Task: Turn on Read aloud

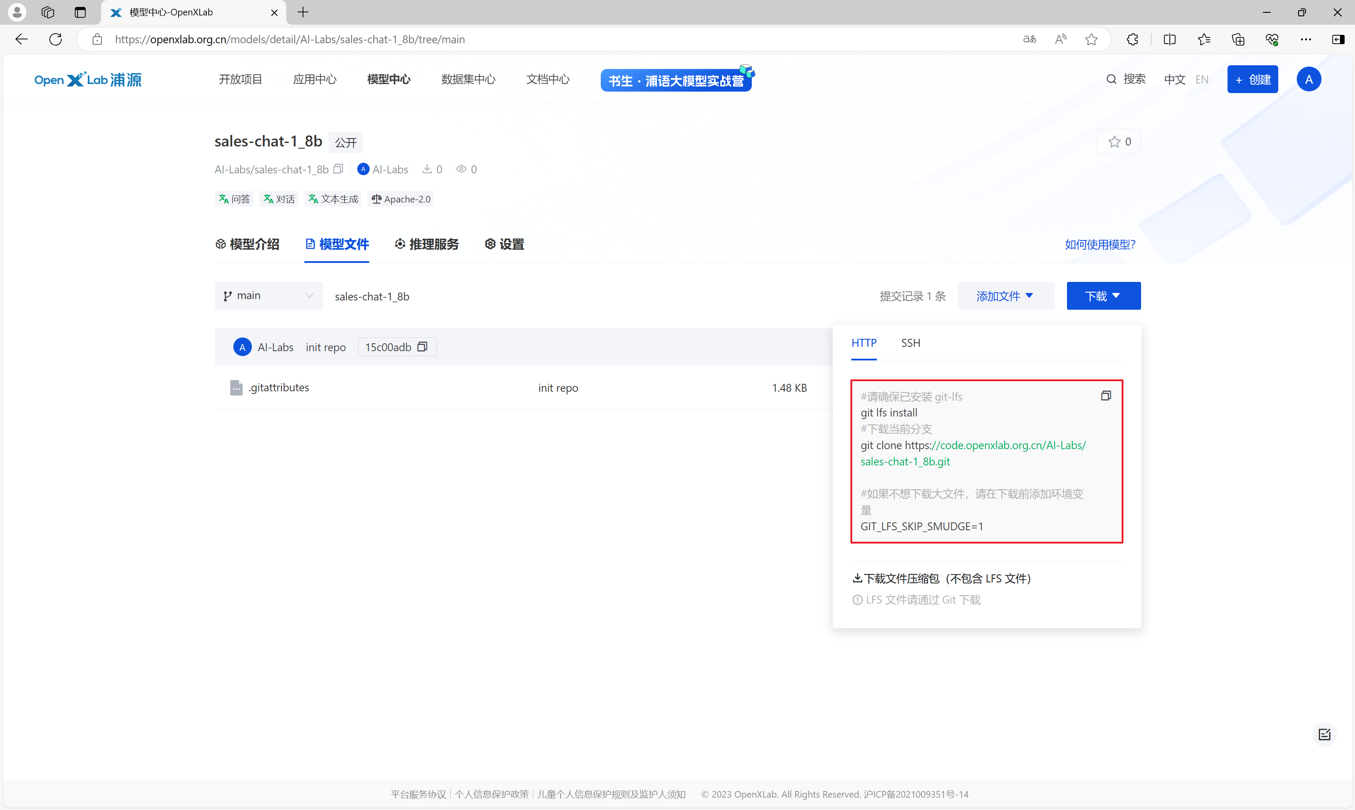Action: [1060, 39]
